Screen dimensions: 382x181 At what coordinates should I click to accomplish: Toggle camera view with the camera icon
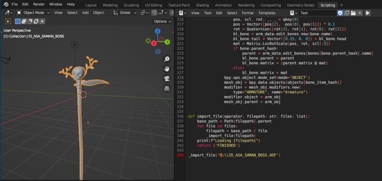coord(167,79)
